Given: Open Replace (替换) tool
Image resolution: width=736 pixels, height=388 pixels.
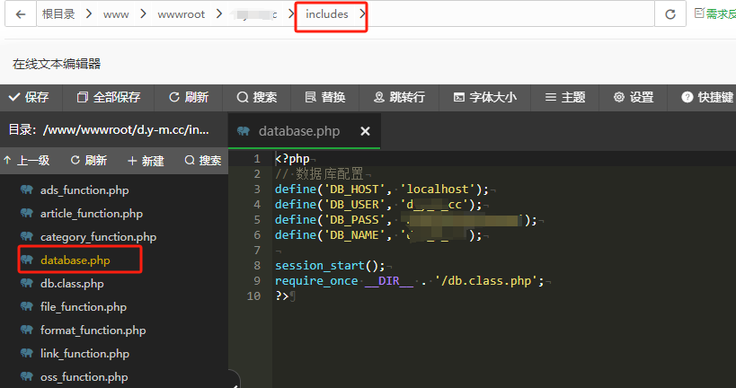Looking at the screenshot, I should [x=324, y=97].
